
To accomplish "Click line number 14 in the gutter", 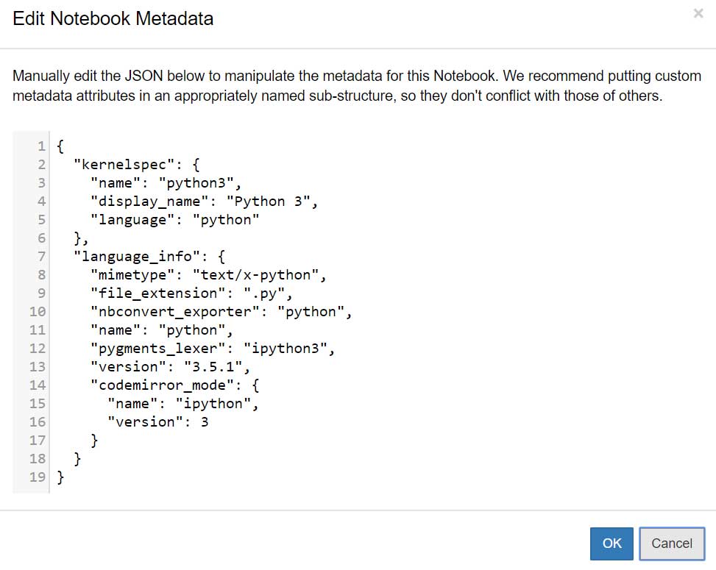I will tap(38, 385).
